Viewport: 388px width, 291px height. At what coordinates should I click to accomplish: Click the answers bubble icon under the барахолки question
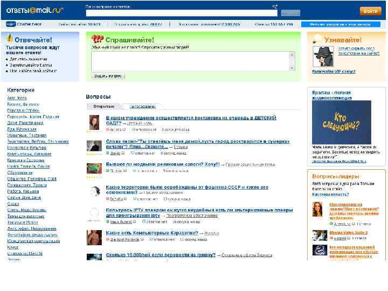pos(151,239)
